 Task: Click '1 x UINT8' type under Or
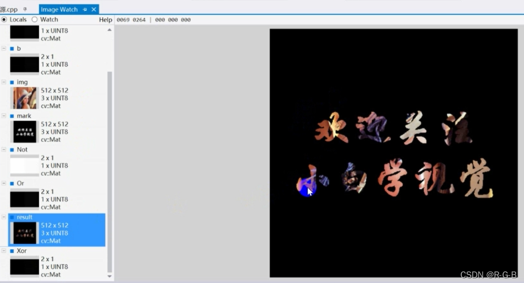(54, 199)
